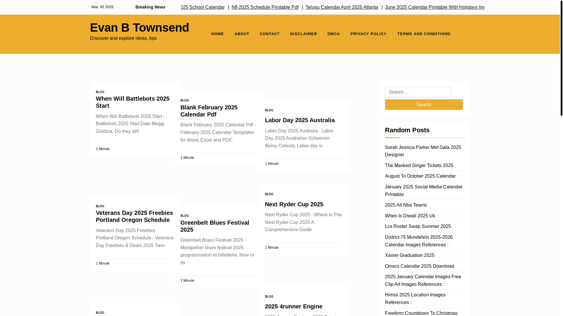Viewport: 563px width, 316px height.
Task: Click the Random Posts heading
Action: tap(407, 130)
